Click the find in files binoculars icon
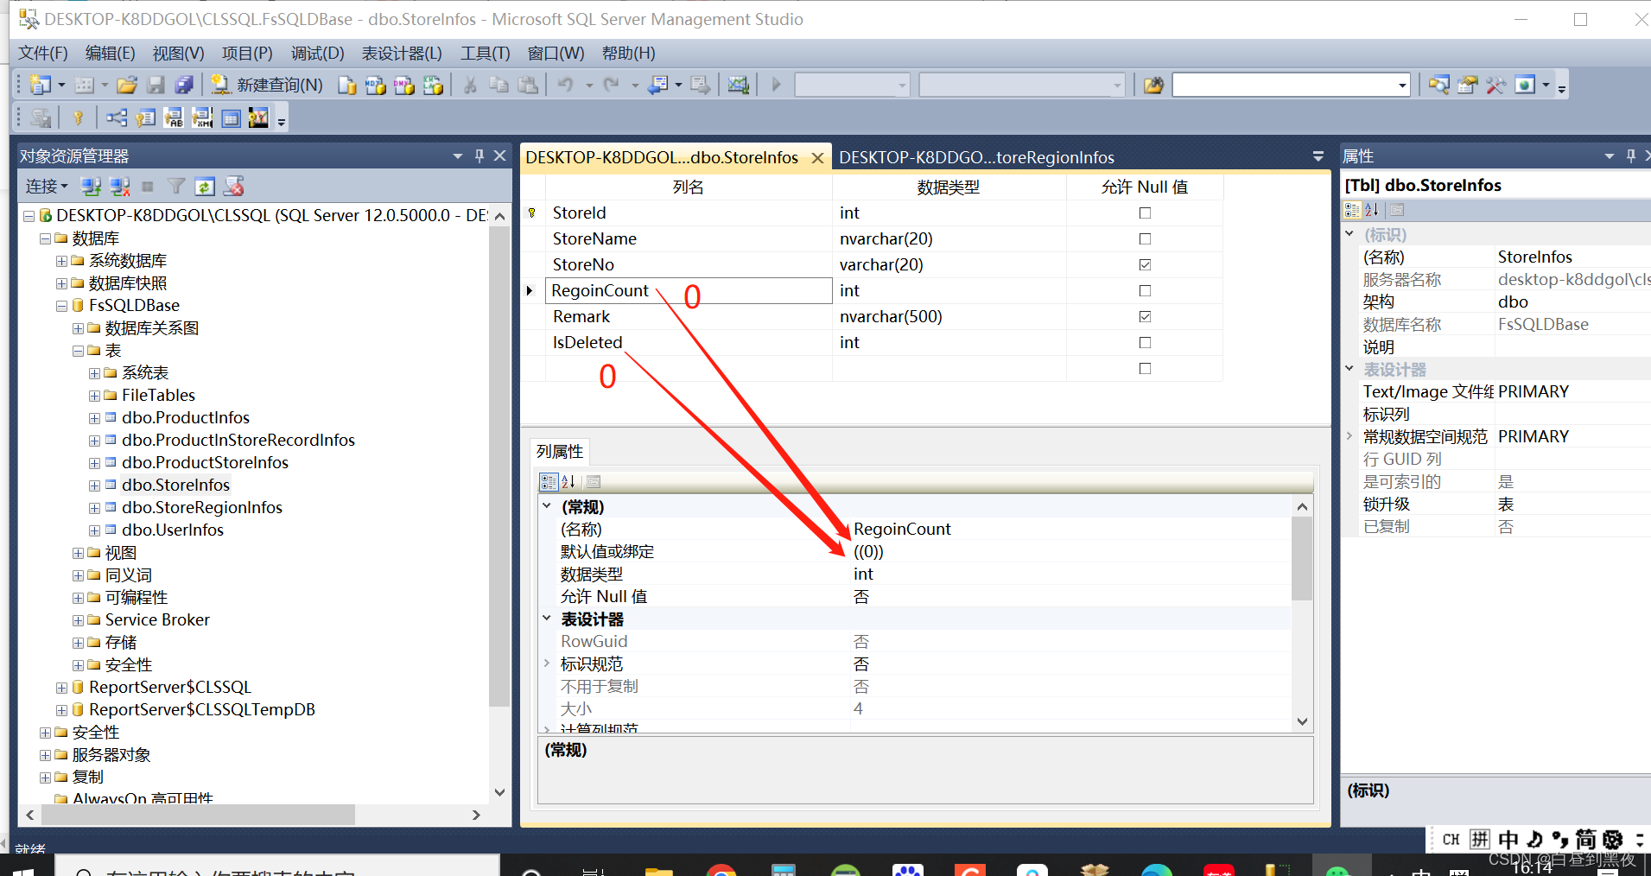This screenshot has height=876, width=1651. tap(1153, 85)
